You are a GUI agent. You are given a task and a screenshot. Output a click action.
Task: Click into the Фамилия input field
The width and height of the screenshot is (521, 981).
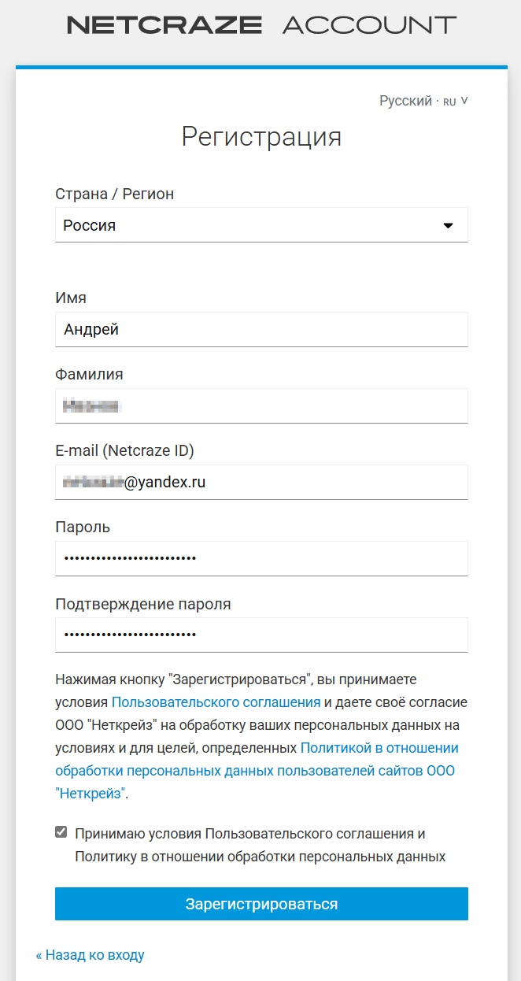tap(261, 405)
